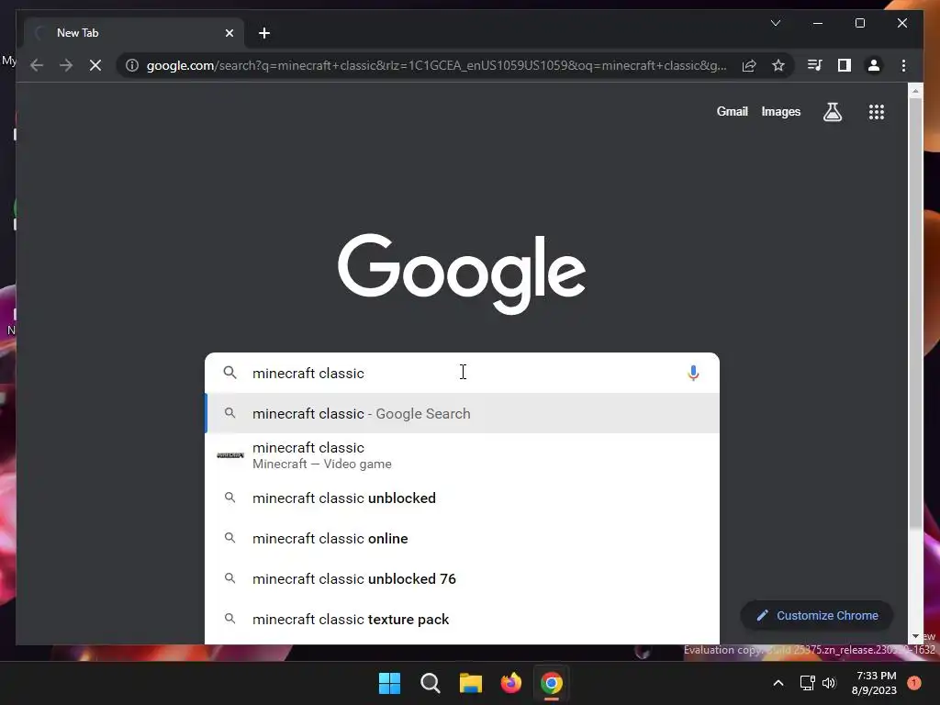Click the page's vertical scrollbar thumb
Viewport: 940px width, 705px height.
pyautogui.click(x=915, y=313)
